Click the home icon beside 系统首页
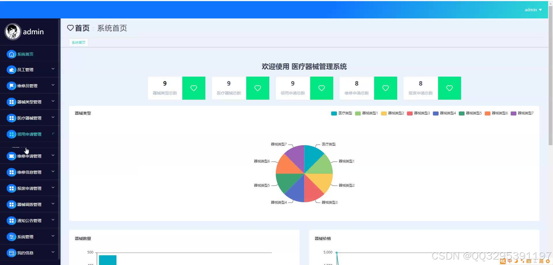Viewport: 553px width, 265px height. coord(11,54)
